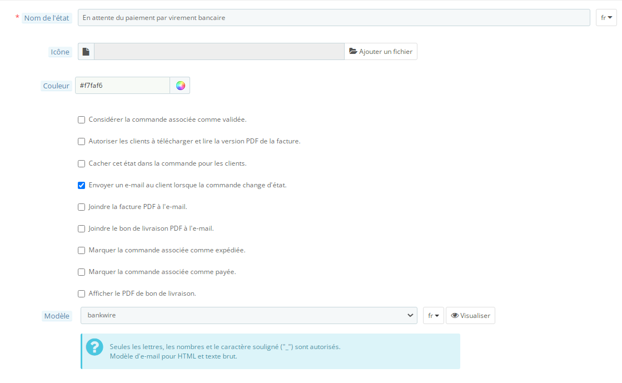Click the Visualiser preview button
This screenshot has width=622, height=383.
470,316
